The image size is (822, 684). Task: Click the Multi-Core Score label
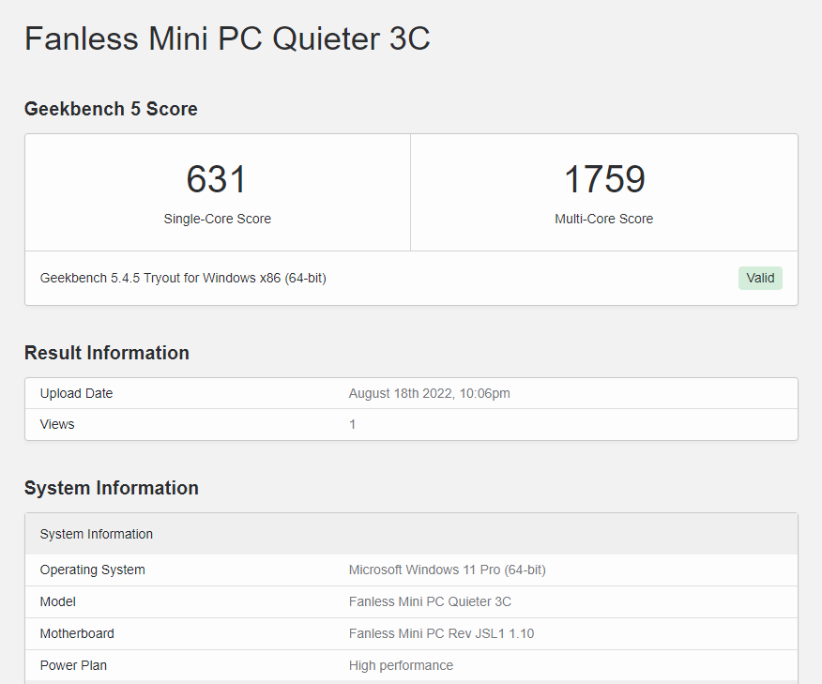604,219
